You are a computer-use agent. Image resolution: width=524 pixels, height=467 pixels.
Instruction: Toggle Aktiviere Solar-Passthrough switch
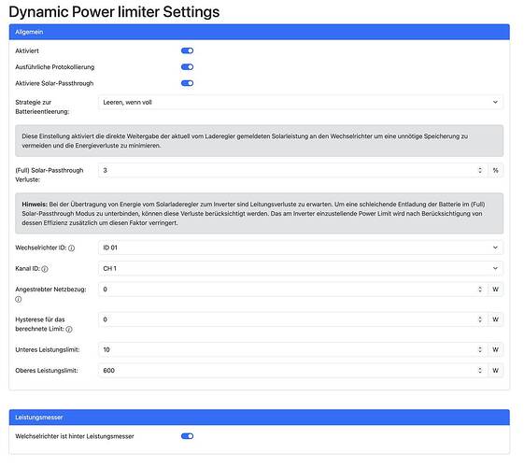point(187,83)
